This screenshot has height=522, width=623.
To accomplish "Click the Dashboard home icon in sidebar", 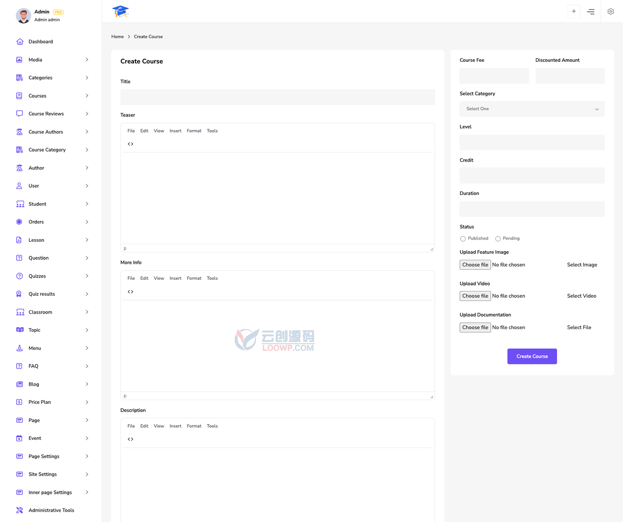I will pyautogui.click(x=20, y=42).
